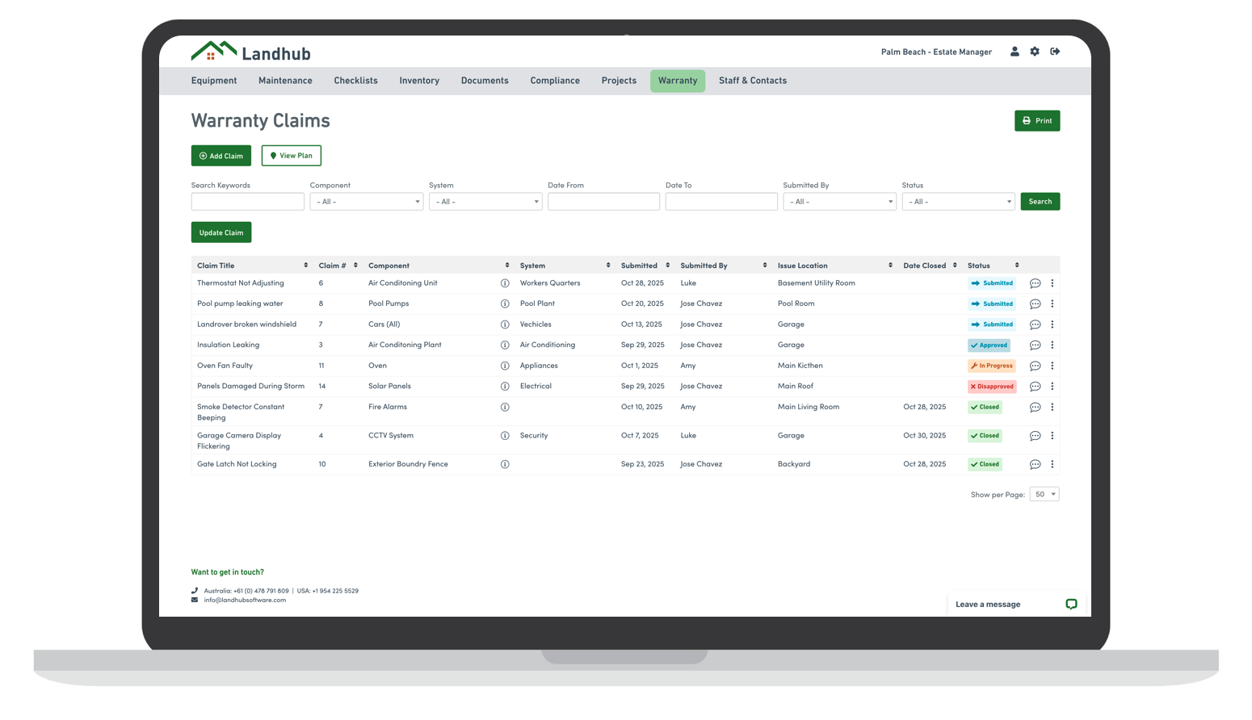Click info icon beside CCTV System
The image size is (1252, 720).
pyautogui.click(x=505, y=436)
